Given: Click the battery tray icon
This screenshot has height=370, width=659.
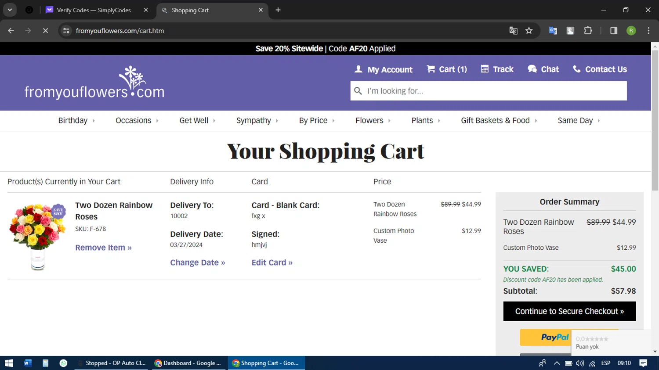Looking at the screenshot, I should coord(568,363).
